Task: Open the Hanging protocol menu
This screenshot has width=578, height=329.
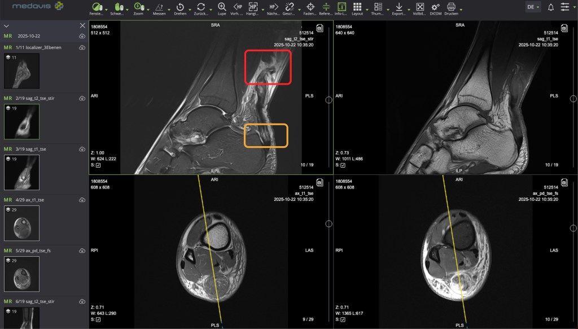Action: [253, 7]
